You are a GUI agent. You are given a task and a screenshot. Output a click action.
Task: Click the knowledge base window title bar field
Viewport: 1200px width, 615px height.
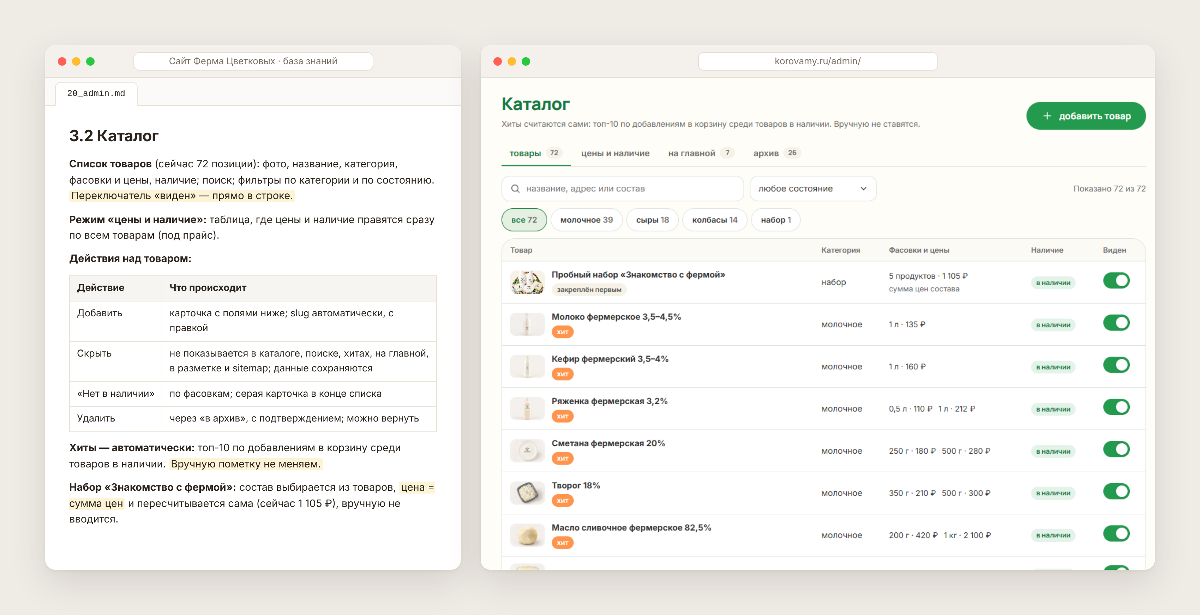tap(253, 61)
